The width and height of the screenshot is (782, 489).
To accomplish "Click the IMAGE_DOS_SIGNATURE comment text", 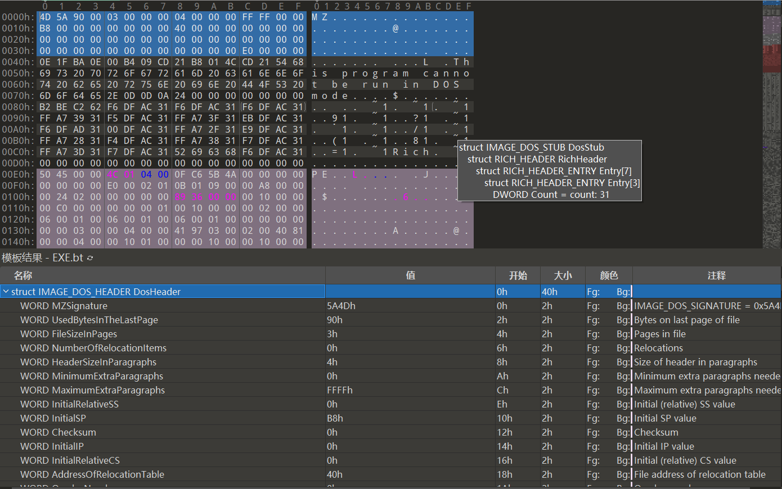I will (x=707, y=306).
